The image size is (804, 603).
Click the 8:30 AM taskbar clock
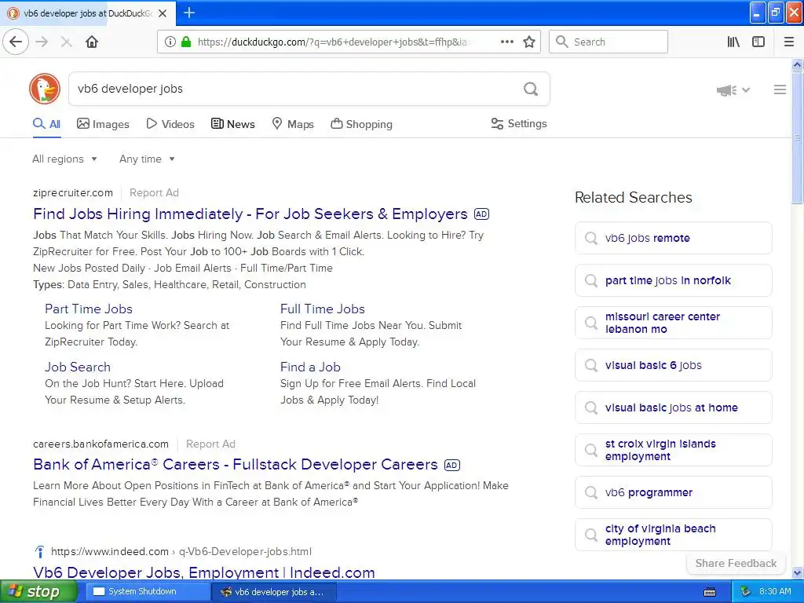tap(775, 592)
